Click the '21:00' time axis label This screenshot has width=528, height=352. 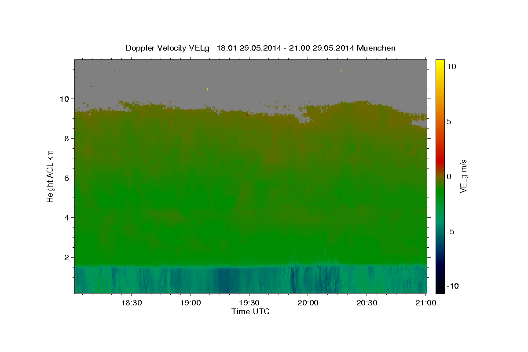(x=426, y=303)
